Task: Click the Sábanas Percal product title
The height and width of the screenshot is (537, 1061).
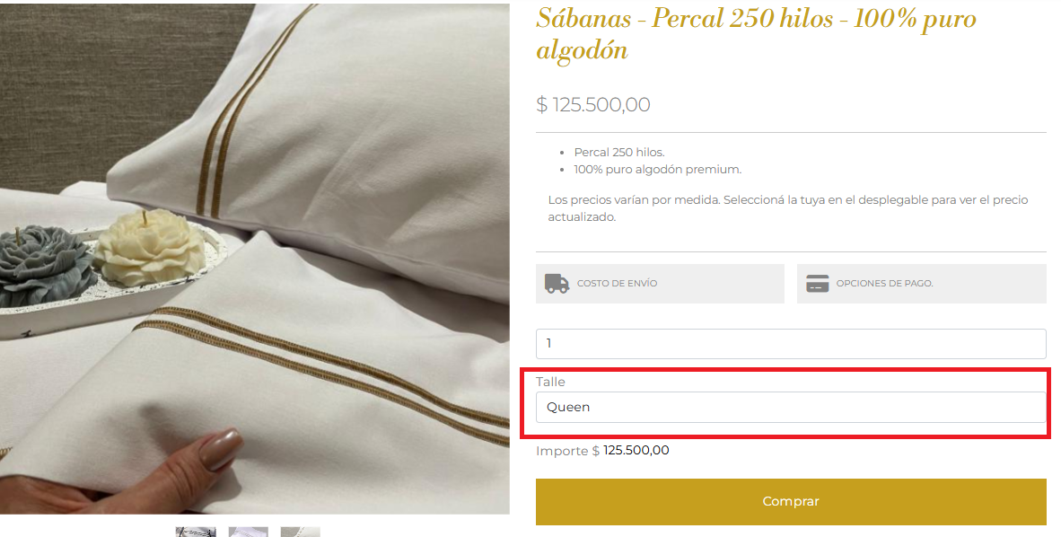Action: point(756,33)
